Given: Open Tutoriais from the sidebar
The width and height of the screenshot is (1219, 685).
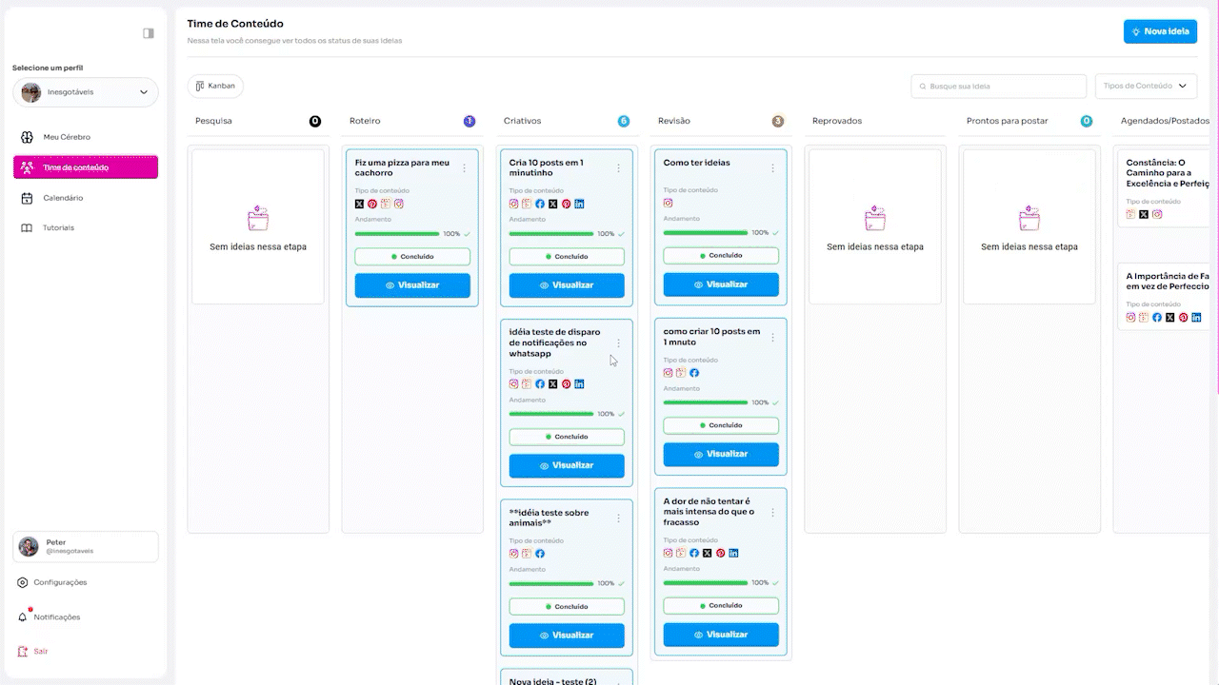Looking at the screenshot, I should tap(86, 228).
